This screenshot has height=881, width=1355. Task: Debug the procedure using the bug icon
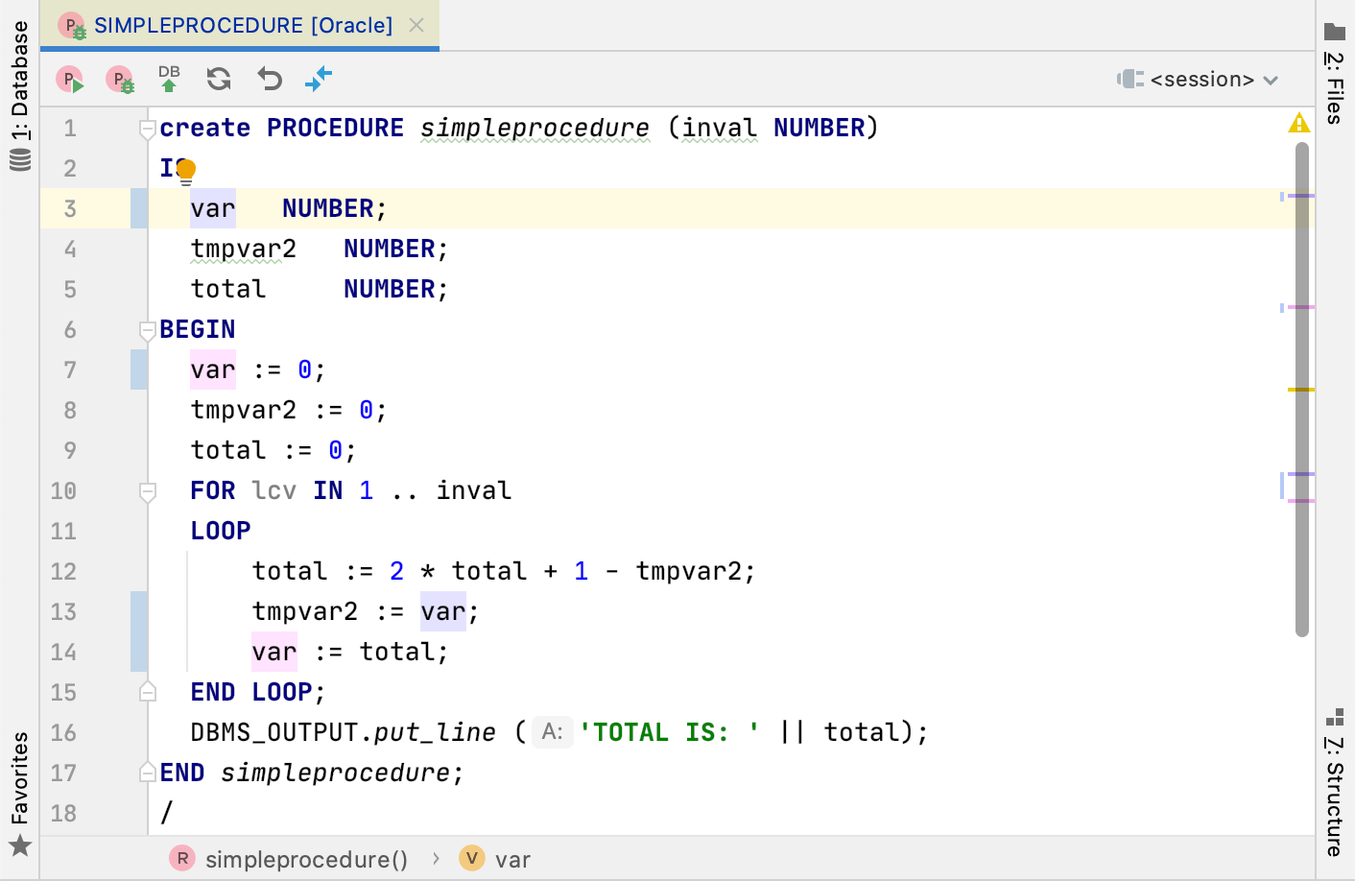[x=120, y=79]
